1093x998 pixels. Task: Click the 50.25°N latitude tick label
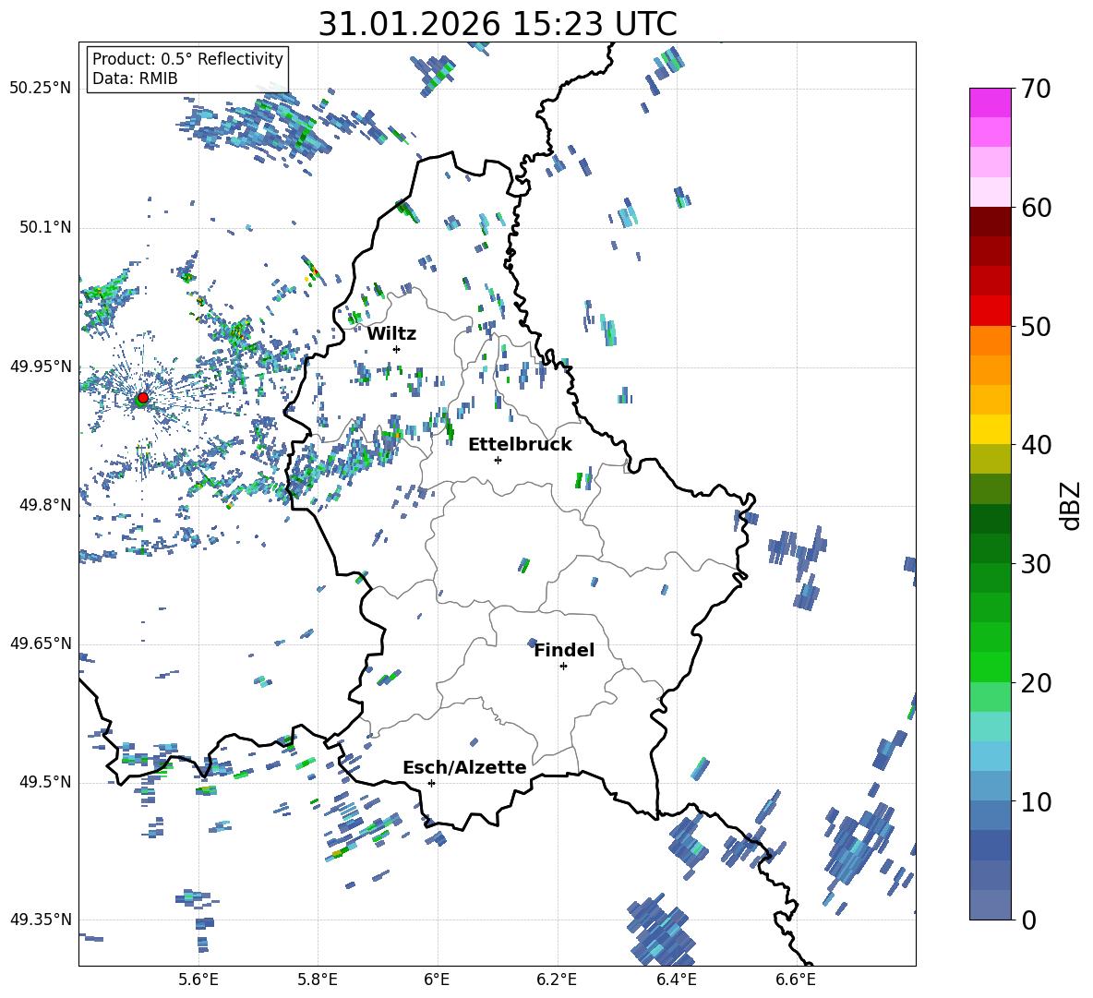[x=40, y=89]
